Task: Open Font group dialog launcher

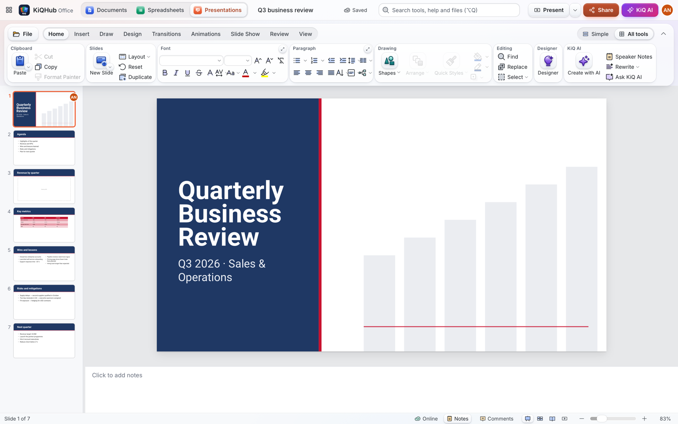Action: coord(283,49)
